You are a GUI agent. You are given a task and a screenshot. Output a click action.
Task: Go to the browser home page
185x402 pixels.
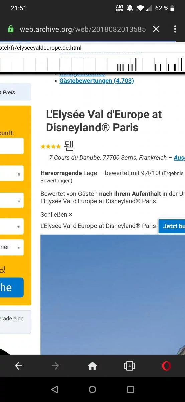(93, 366)
